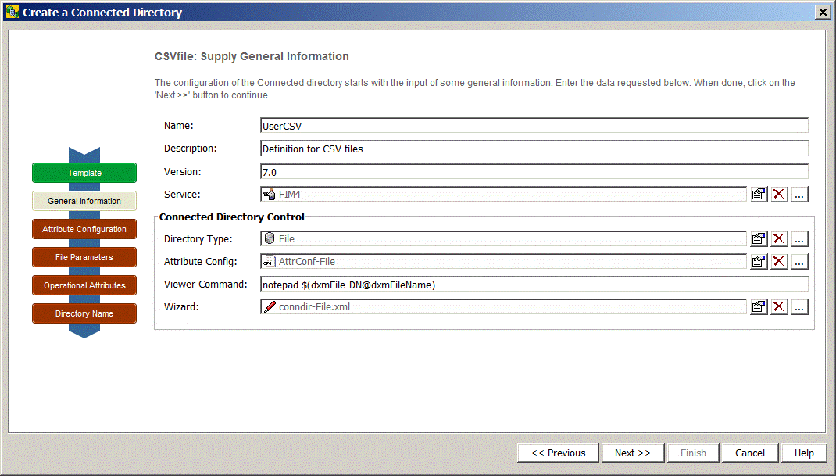836x476 pixels.
Task: Clear the Wizard conndir-File.xml with red X
Action: click(779, 307)
